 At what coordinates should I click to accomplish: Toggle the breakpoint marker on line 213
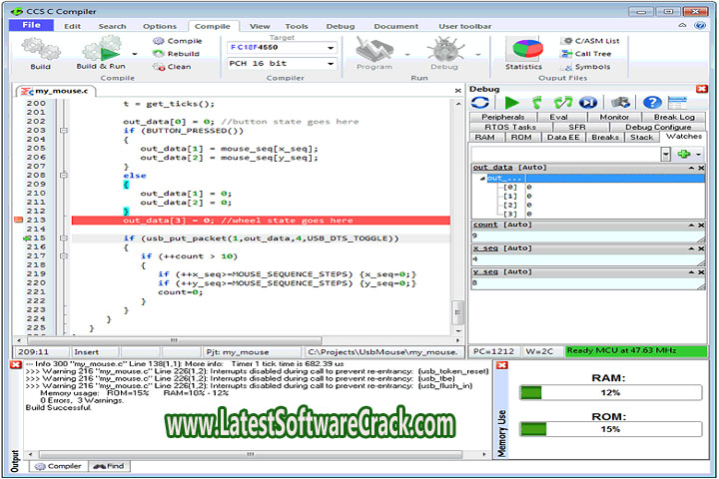click(19, 220)
